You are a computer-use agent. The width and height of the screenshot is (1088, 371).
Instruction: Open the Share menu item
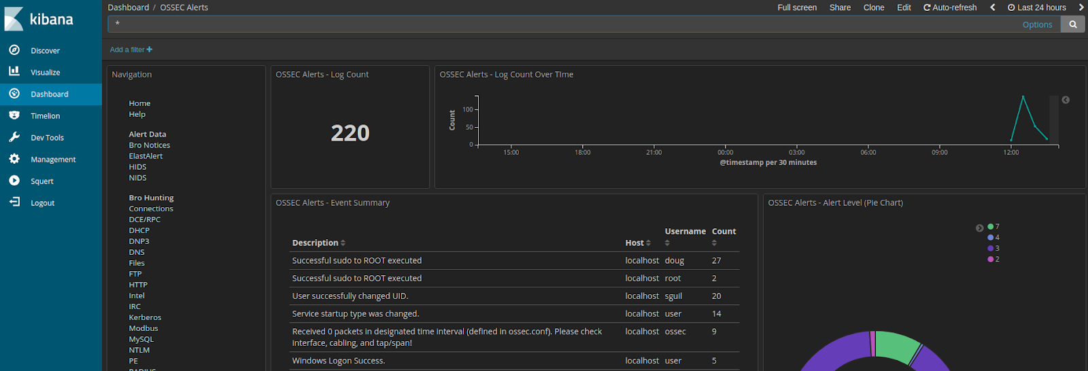(840, 7)
